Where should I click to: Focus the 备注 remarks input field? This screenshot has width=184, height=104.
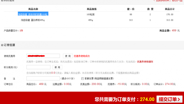43,78
